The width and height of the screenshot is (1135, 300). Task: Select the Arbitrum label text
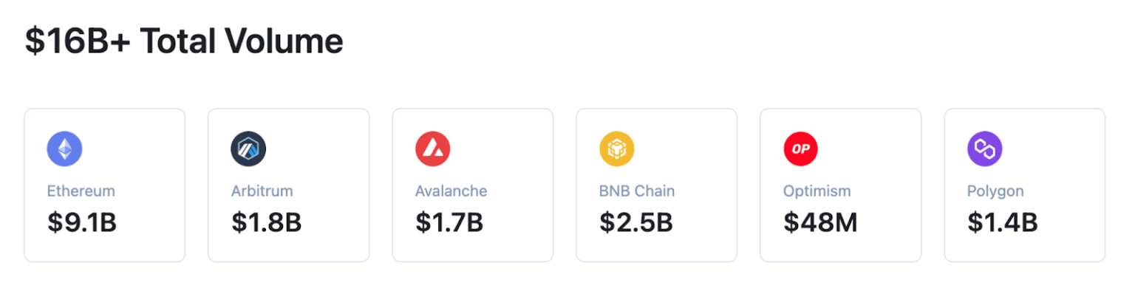262,191
